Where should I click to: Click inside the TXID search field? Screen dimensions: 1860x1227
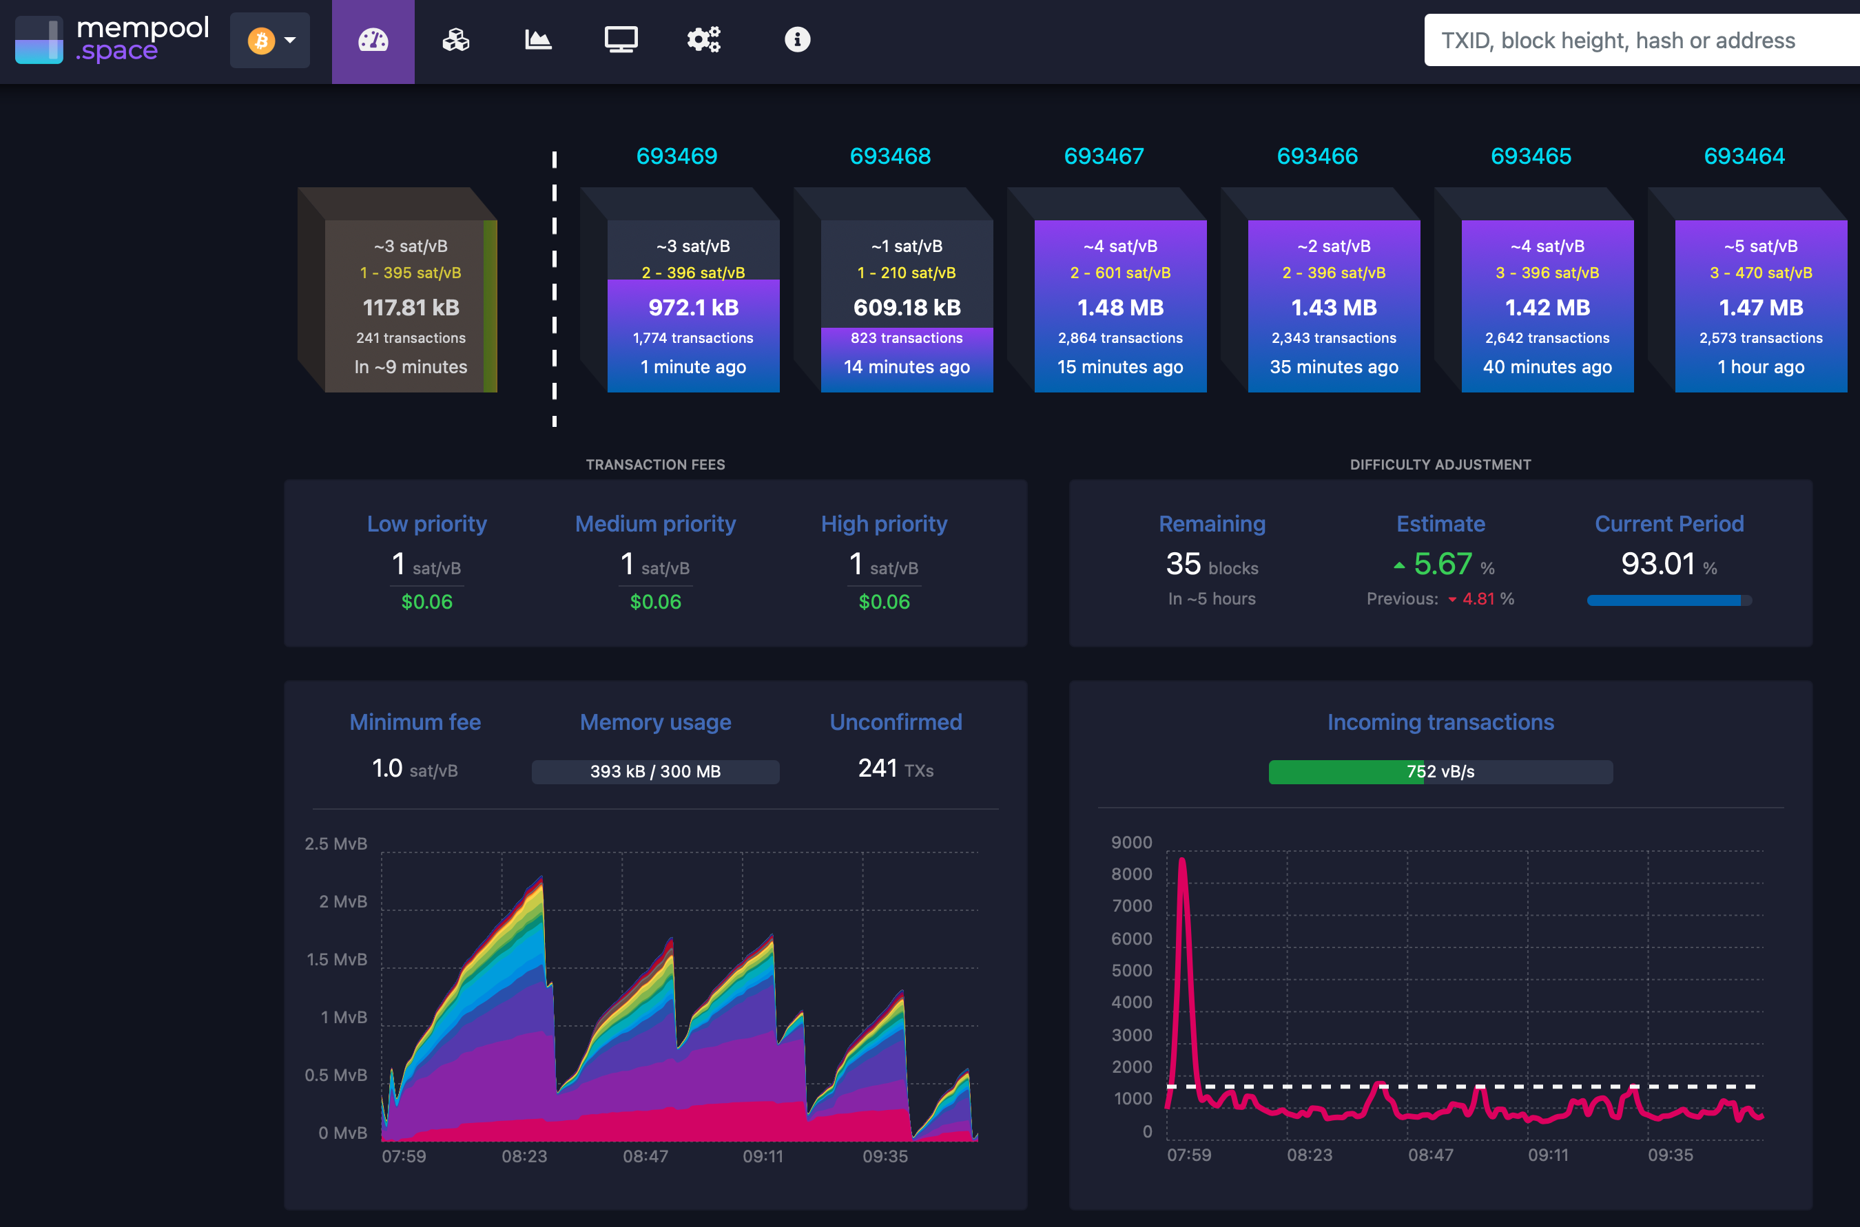(1641, 40)
